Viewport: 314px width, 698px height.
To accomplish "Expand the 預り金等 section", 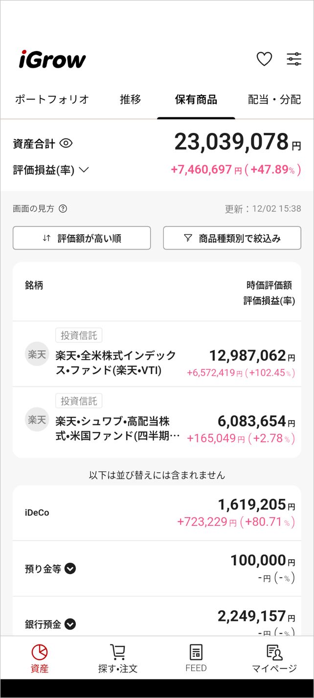I will tap(70, 569).
